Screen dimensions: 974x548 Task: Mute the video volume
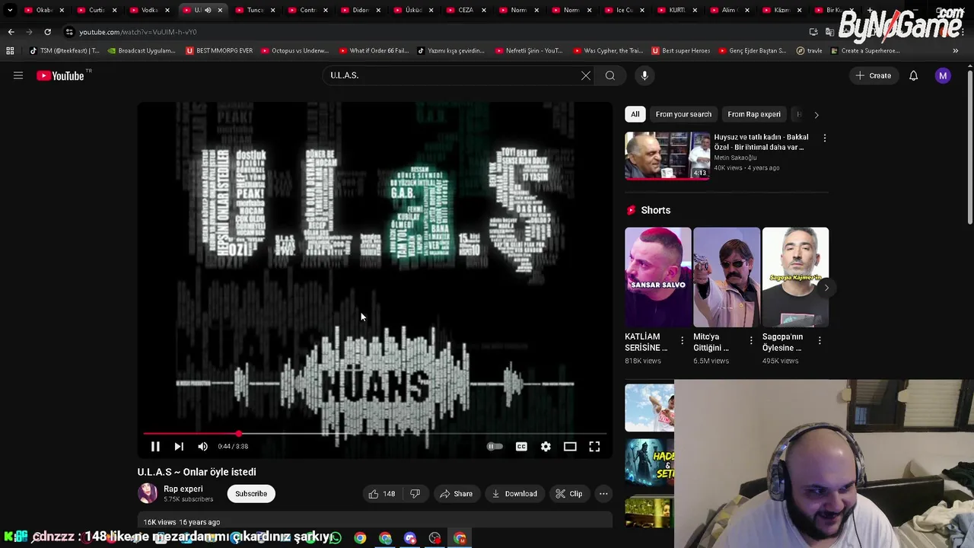pyautogui.click(x=202, y=447)
